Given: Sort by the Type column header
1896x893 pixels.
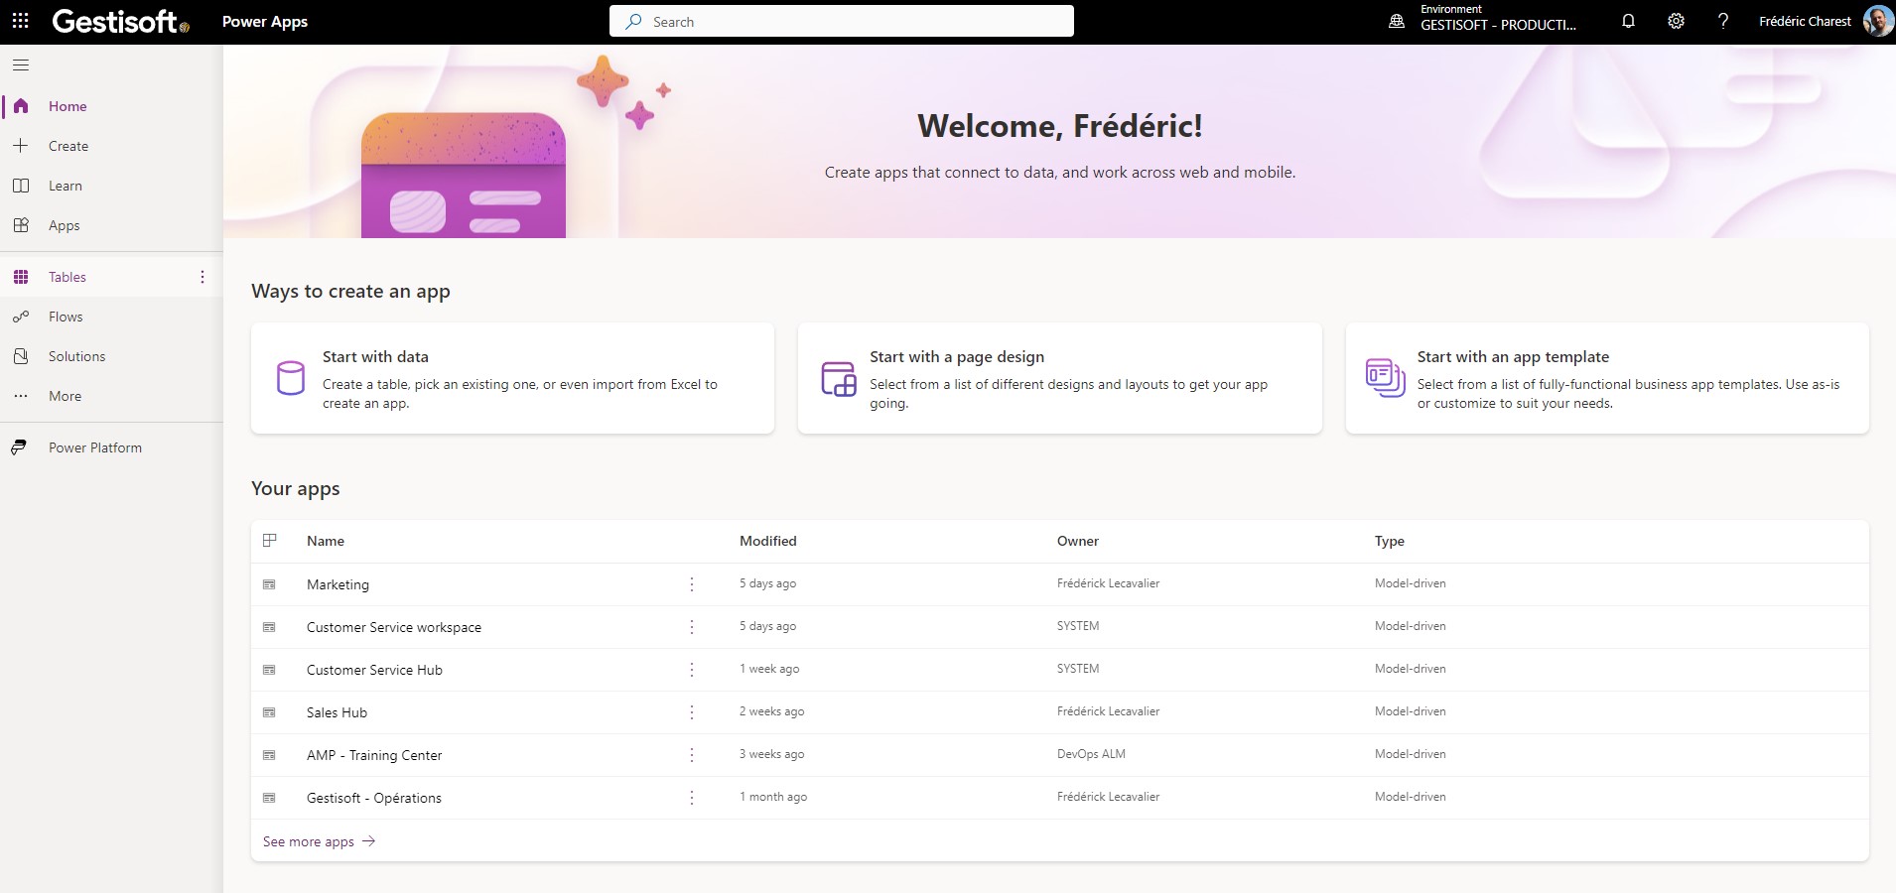Looking at the screenshot, I should tap(1390, 541).
